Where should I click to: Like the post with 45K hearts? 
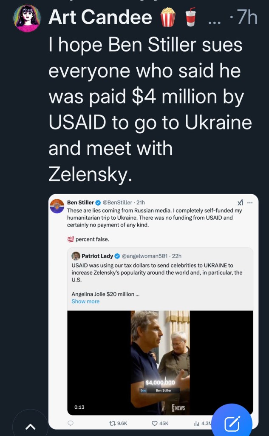pyautogui.click(x=155, y=423)
